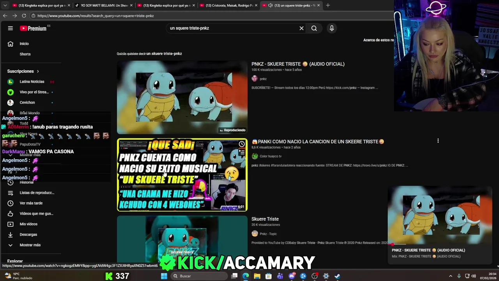Open the browser tab list dropdown
This screenshot has width=499, height=281.
[5, 5]
